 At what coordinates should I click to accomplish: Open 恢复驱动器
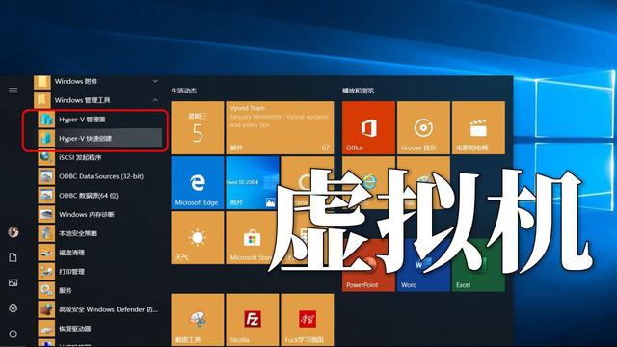click(x=99, y=329)
